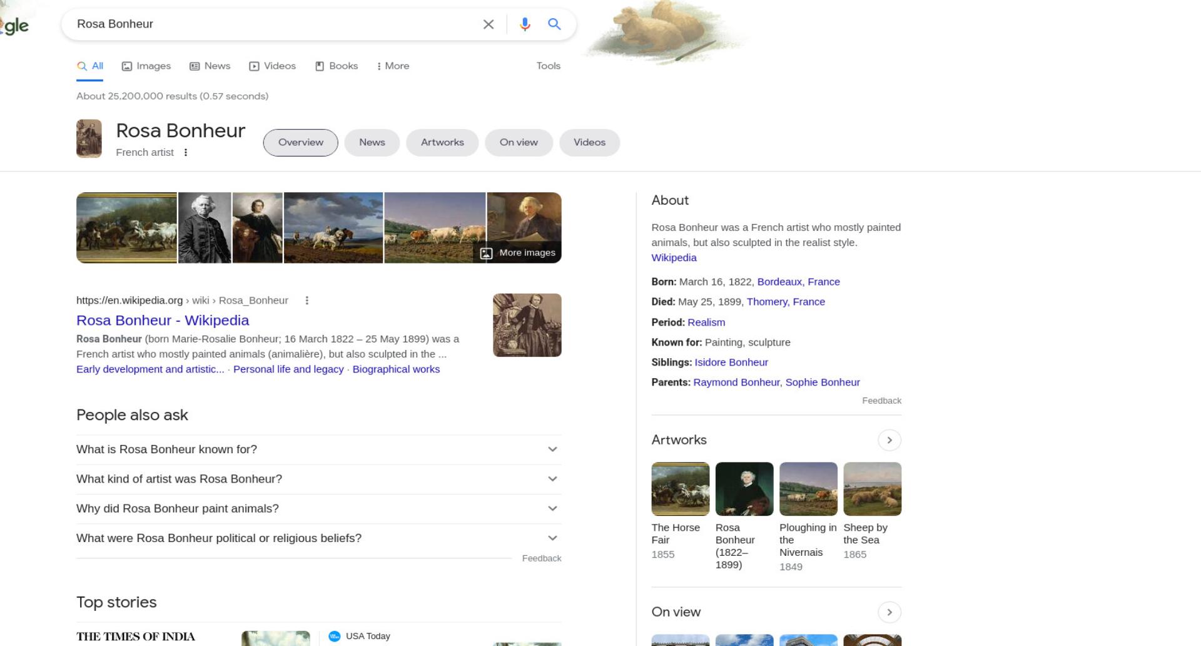Open the small Rosa Bonheur header portrait
Screen dimensions: 1201x646
coord(89,139)
